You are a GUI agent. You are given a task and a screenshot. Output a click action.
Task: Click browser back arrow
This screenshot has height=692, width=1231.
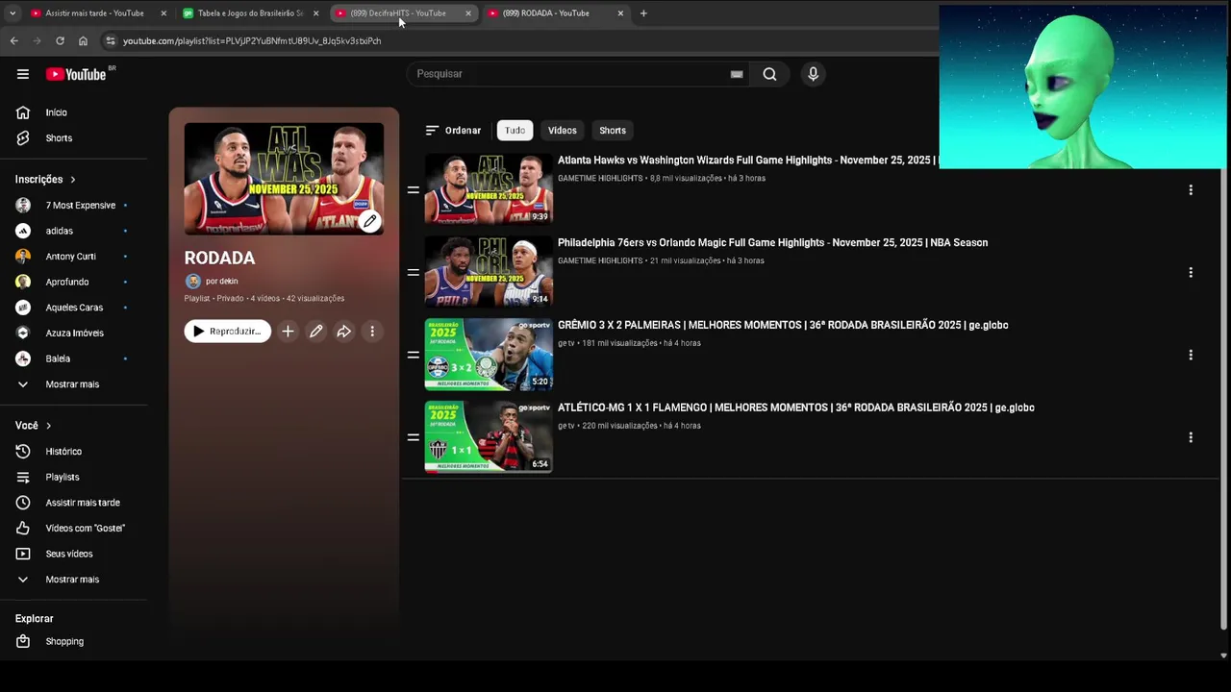tap(13, 41)
